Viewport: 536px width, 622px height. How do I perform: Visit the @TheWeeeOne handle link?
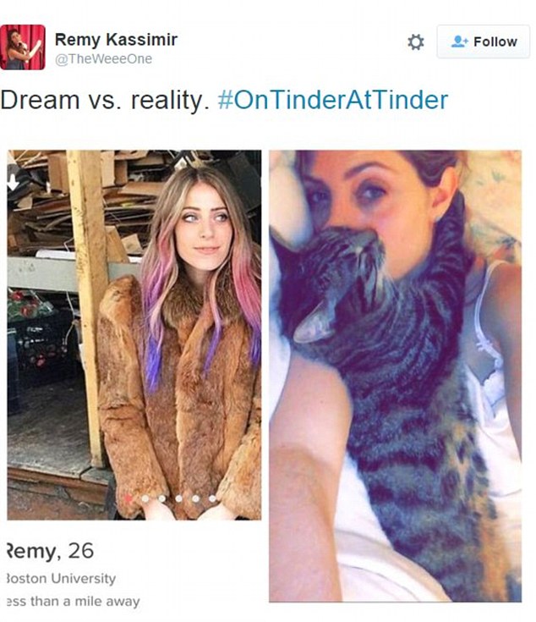pyautogui.click(x=103, y=59)
